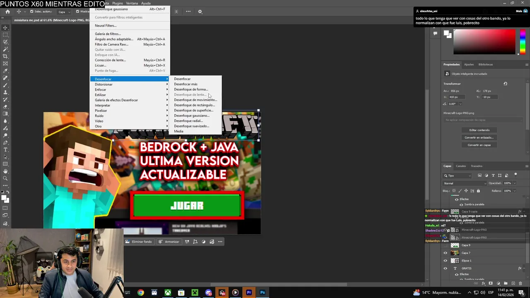Hide the GRATIS text layer
The image size is (530, 298).
pos(446,268)
